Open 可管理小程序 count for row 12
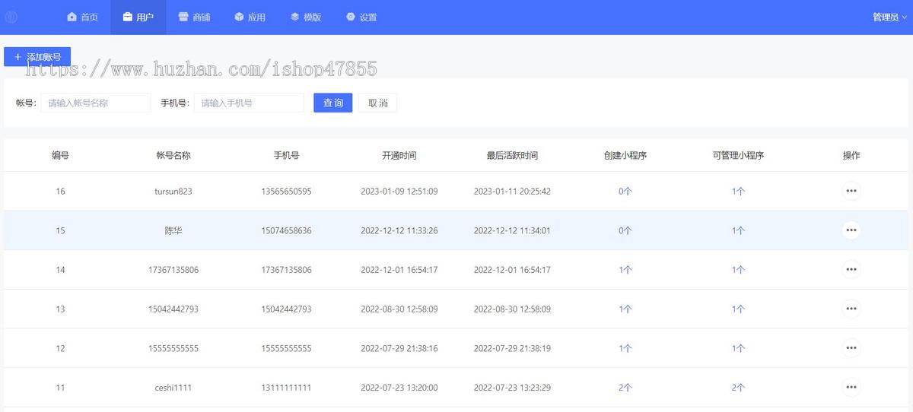Image resolution: width=913 pixels, height=412 pixels. click(738, 348)
